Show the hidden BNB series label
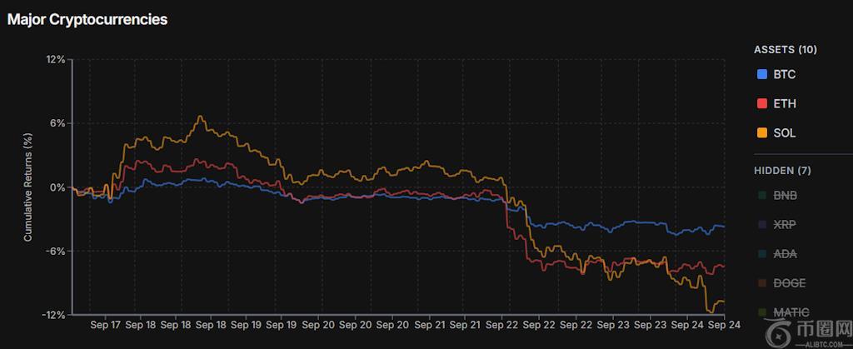 pyautogui.click(x=785, y=197)
